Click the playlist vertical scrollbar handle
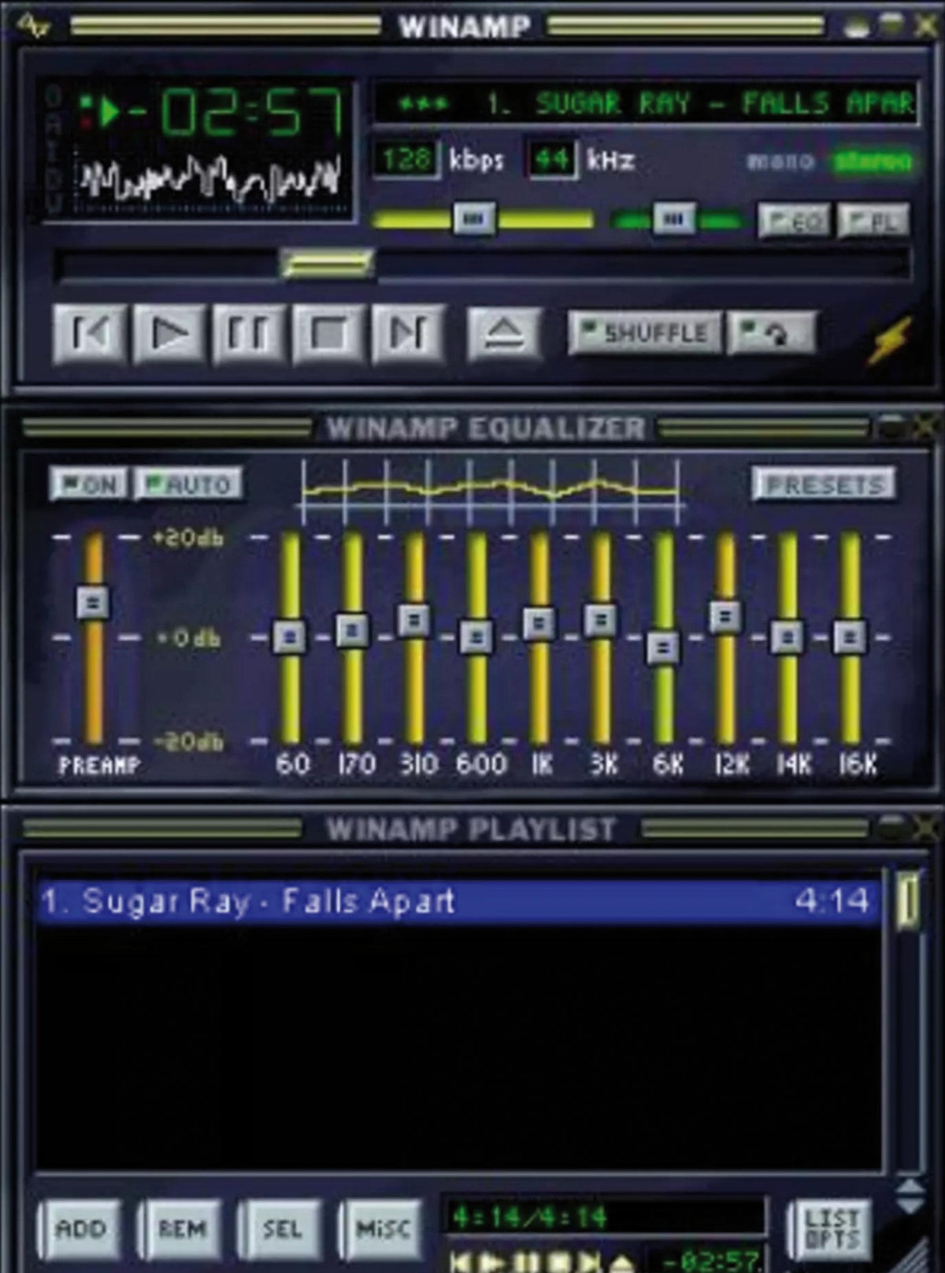The image size is (945, 1273). (x=909, y=900)
